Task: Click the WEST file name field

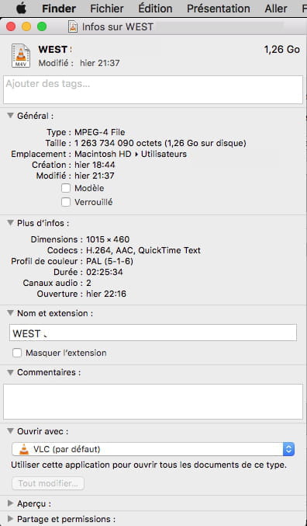Action: [x=153, y=333]
